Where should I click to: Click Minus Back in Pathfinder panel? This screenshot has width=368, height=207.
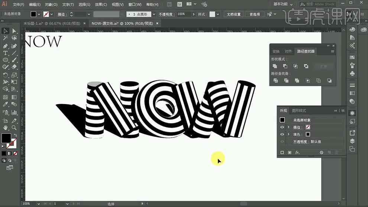click(329, 81)
